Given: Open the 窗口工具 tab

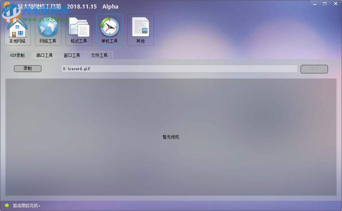Looking at the screenshot, I should click(73, 55).
